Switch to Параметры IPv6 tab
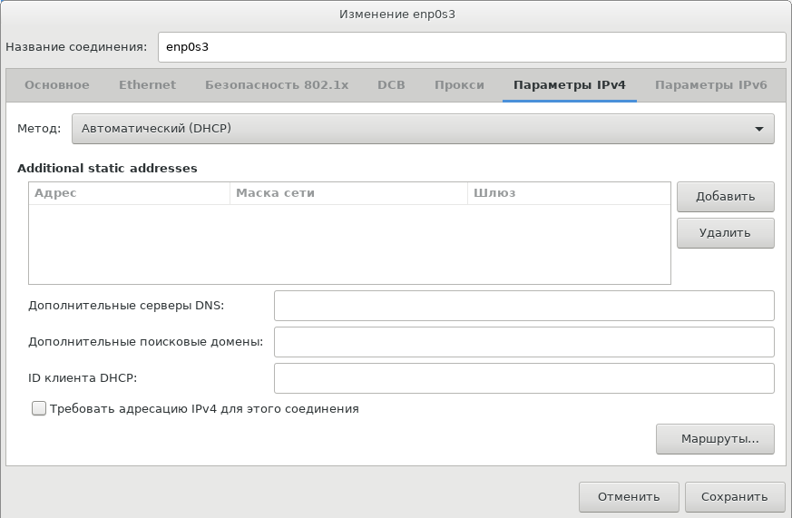This screenshot has width=792, height=518. (x=710, y=85)
